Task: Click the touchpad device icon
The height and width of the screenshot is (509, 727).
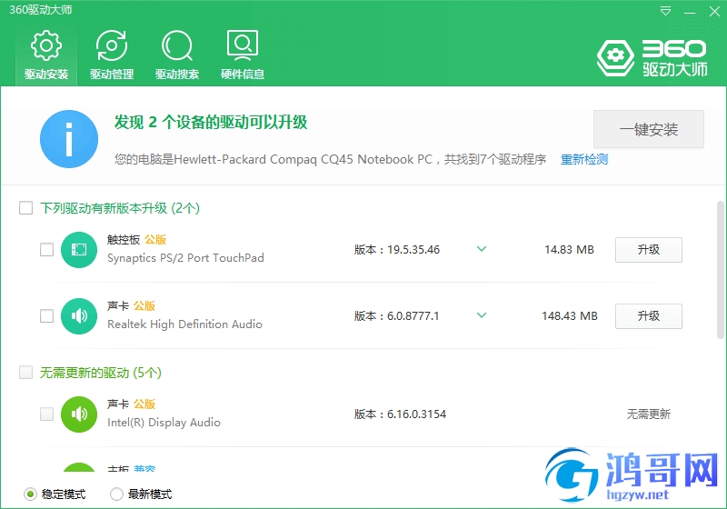Action: 79,250
